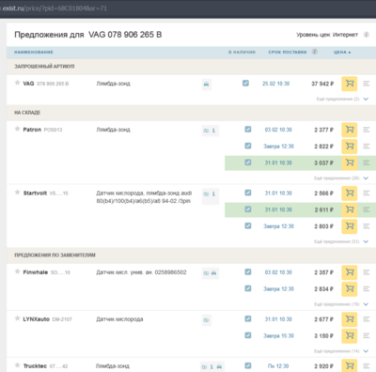376x372 pixels.
Task: Open delivery time info icon in header
Action: (315, 52)
